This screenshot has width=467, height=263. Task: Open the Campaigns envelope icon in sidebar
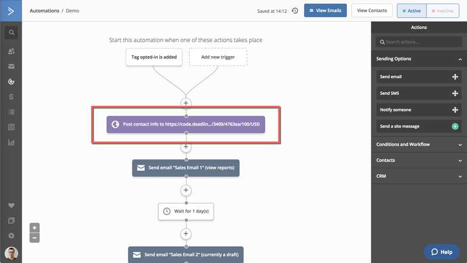click(x=11, y=67)
